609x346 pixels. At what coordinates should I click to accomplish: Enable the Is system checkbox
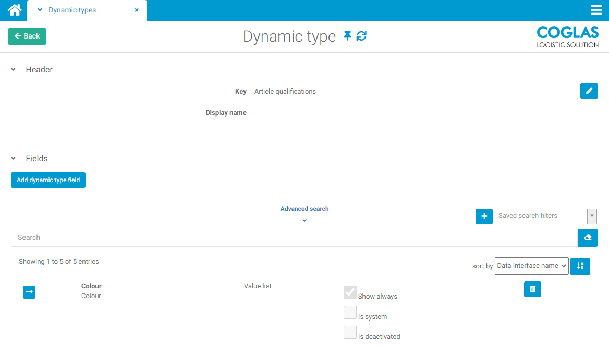click(x=350, y=312)
